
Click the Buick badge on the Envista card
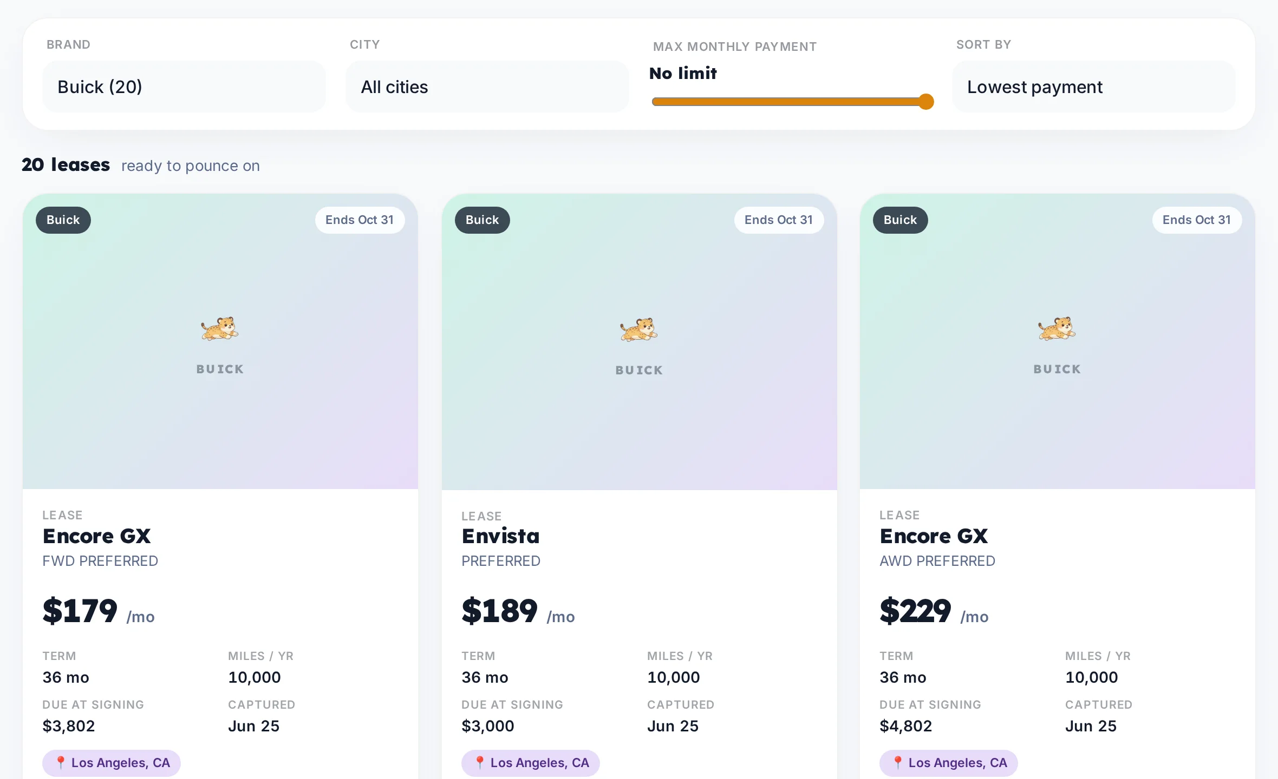pos(482,220)
